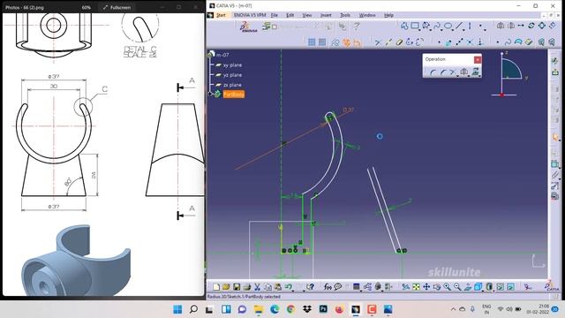Open the Tools menu
The width and height of the screenshot is (565, 318).
[x=345, y=15]
